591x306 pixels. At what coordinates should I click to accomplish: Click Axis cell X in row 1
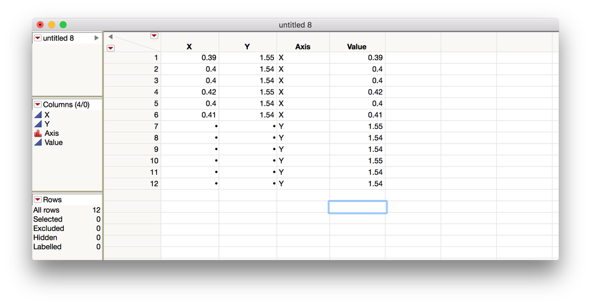click(303, 57)
